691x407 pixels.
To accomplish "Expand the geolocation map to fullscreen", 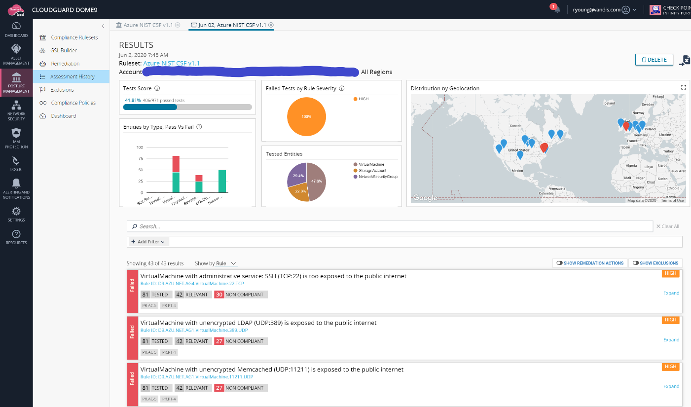I will 684,87.
